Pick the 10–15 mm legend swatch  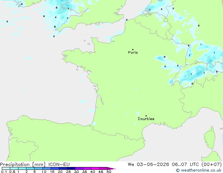click(47, 168)
